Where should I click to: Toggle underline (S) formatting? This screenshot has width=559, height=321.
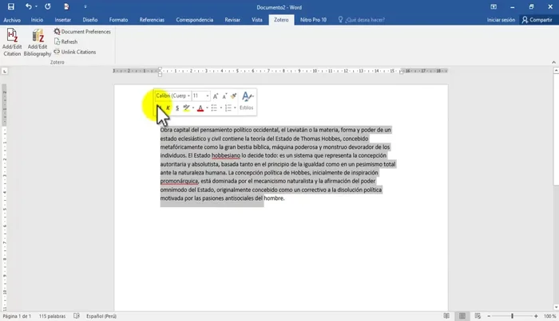(x=177, y=108)
